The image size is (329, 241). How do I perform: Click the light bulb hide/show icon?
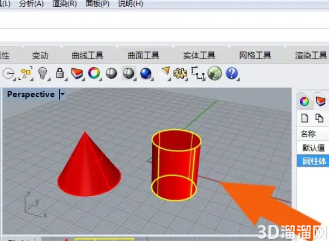[x=43, y=74]
